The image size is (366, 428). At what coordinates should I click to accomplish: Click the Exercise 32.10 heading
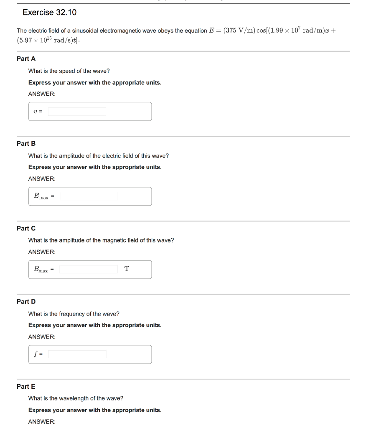tap(50, 13)
